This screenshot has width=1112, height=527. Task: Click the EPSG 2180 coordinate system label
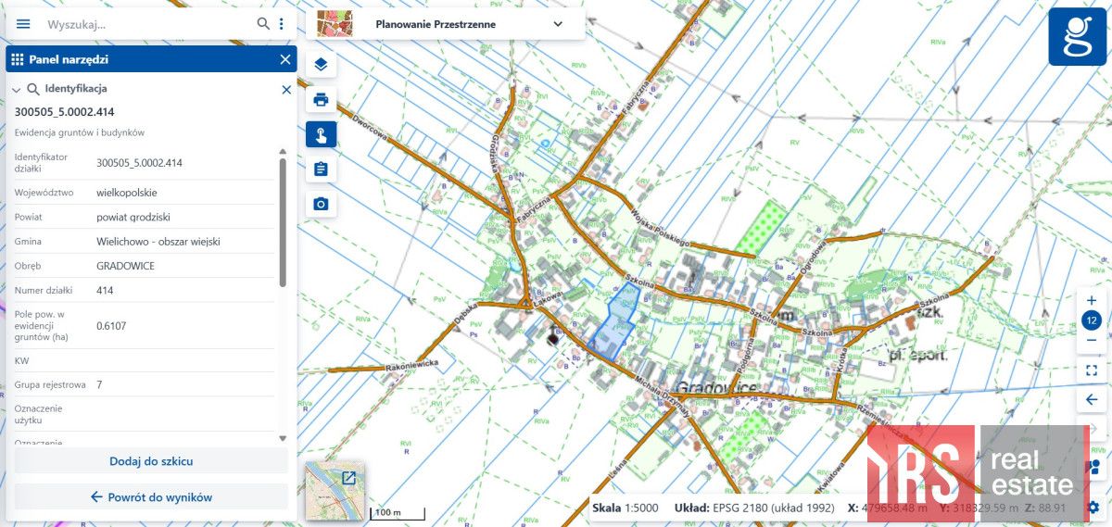tap(755, 508)
